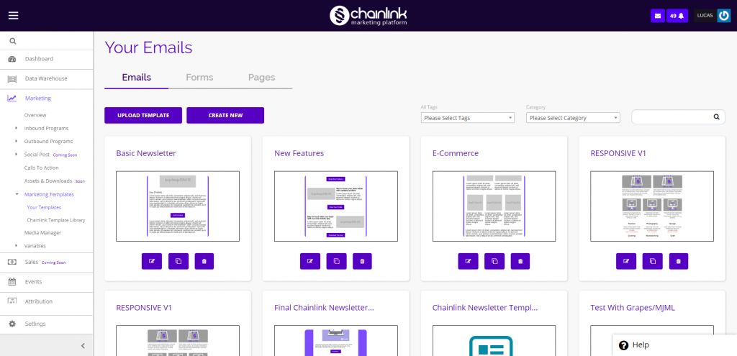Open the Please Select Category dropdown
This screenshot has height=356, width=737.
pos(573,118)
